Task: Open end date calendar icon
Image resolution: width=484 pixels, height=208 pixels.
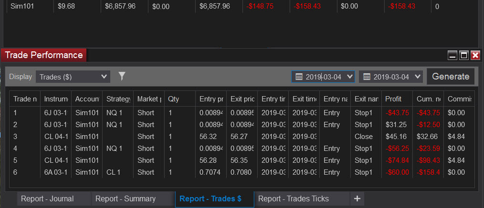Action: [367, 77]
